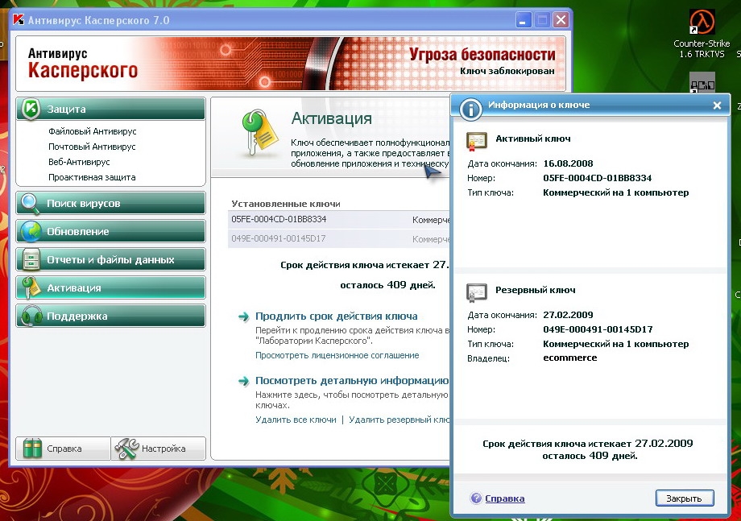The image size is (741, 521).
Task: Click the Kaspersky shield icon beside Защита
Action: (x=31, y=110)
